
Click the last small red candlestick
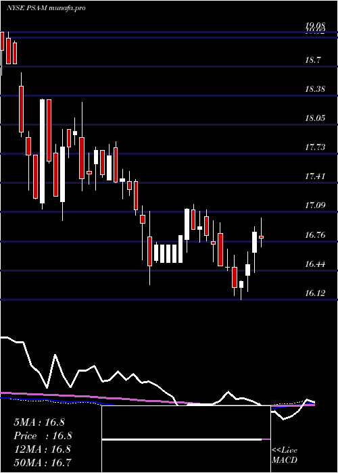click(x=262, y=237)
